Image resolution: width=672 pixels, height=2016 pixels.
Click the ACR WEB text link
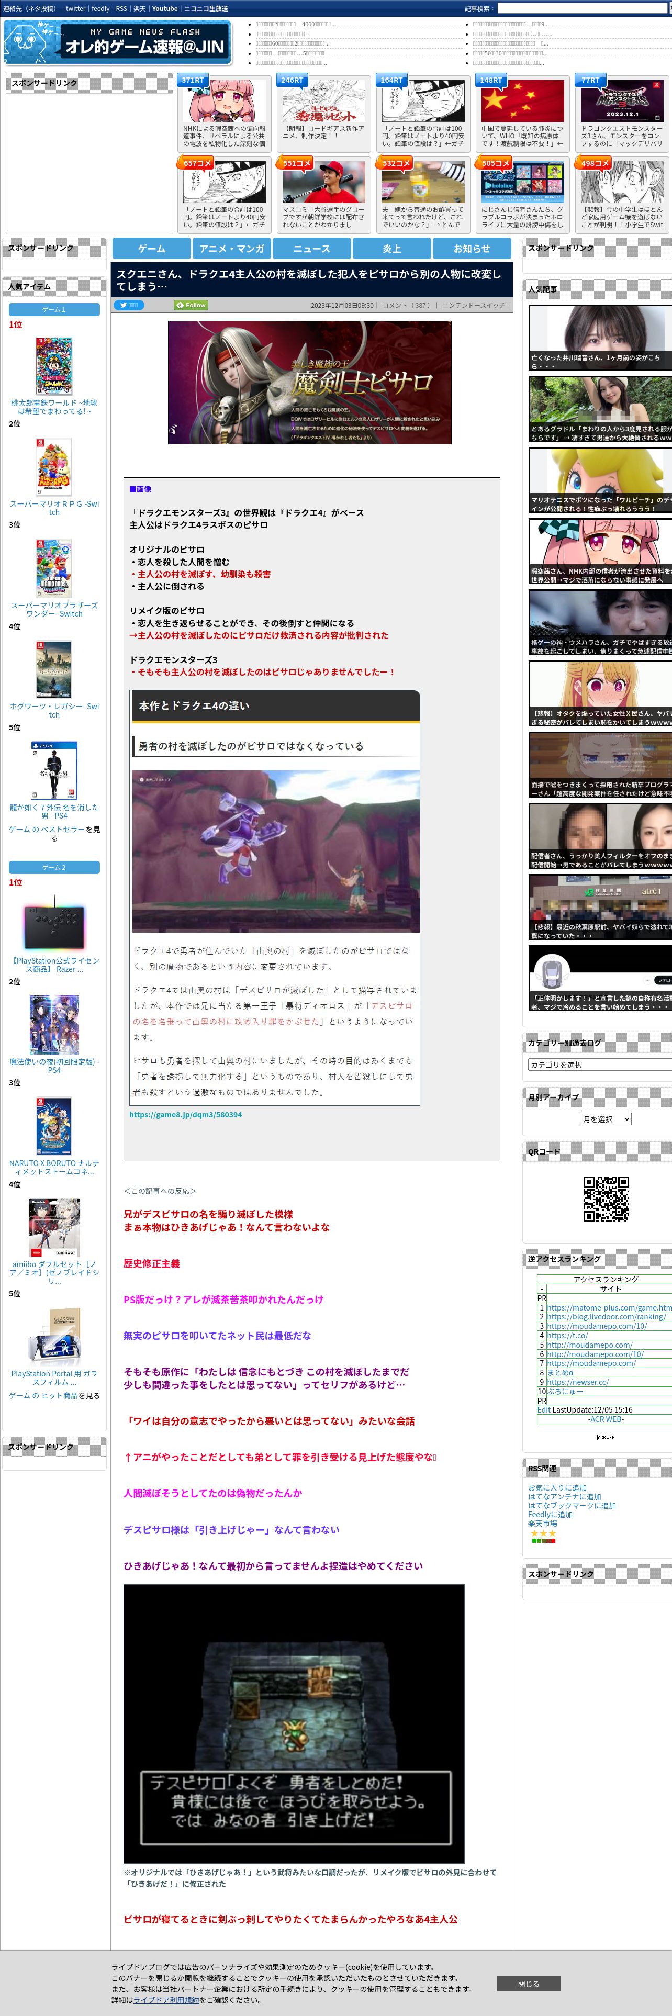coord(606,1419)
